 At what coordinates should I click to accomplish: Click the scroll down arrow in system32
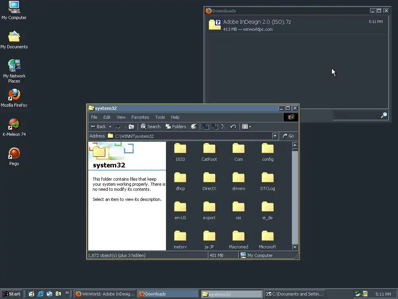point(295,247)
